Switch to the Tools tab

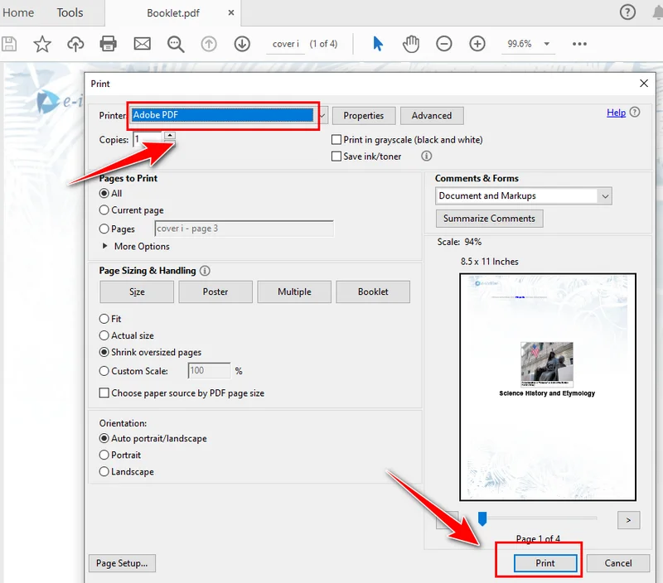(x=69, y=12)
